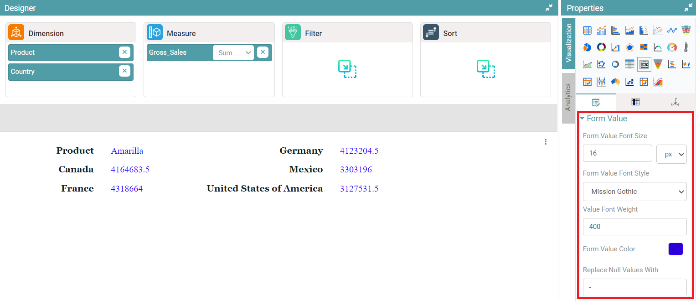Viewport: 696px width, 301px height.
Task: Open the three-dot menu on the chart
Action: tap(546, 142)
